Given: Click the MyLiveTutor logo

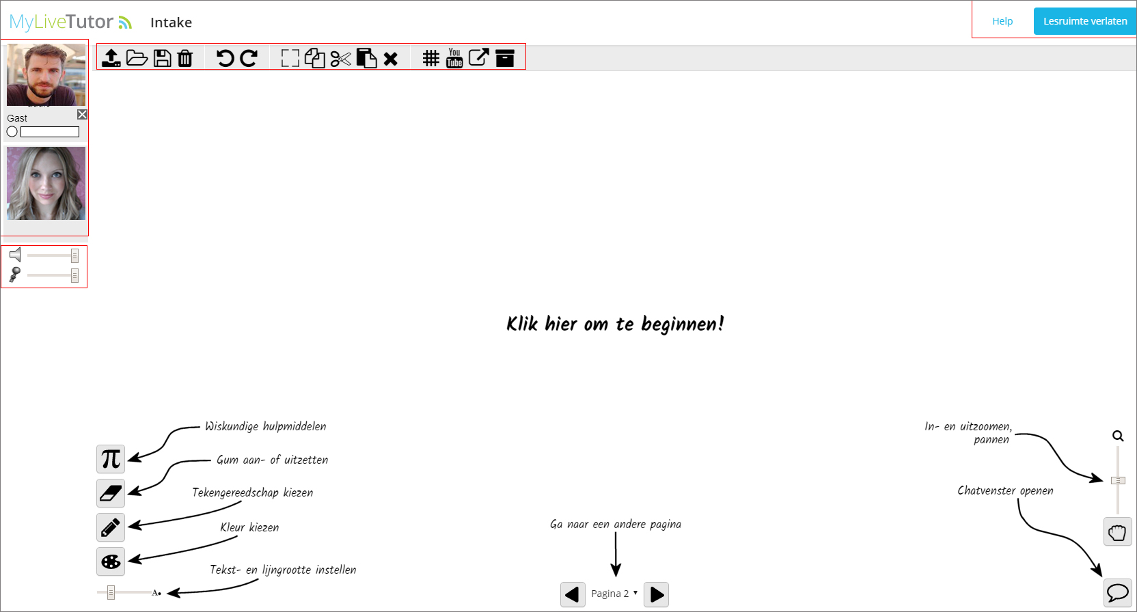Looking at the screenshot, I should 70,22.
